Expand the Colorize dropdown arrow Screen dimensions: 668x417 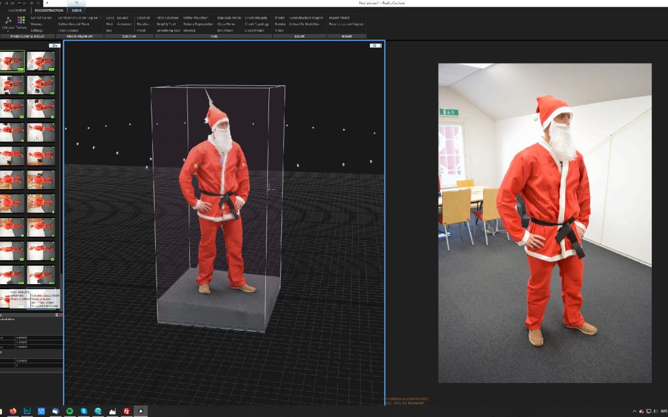click(x=7, y=31)
